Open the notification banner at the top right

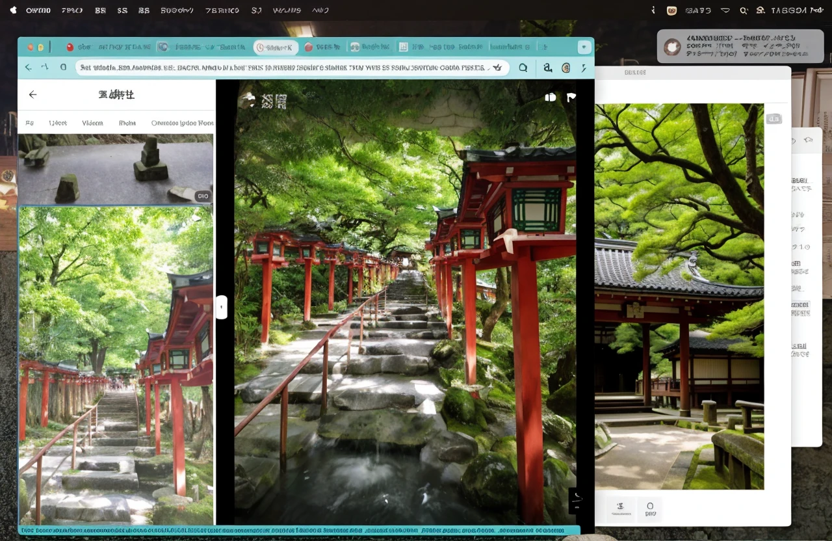[740, 46]
